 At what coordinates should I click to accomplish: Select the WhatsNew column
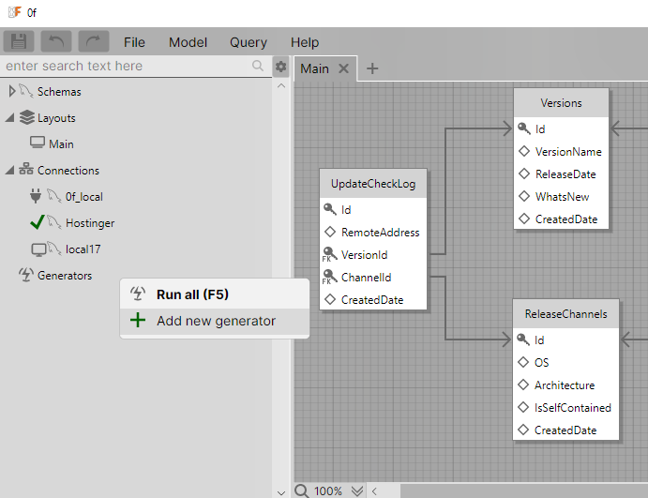point(561,197)
